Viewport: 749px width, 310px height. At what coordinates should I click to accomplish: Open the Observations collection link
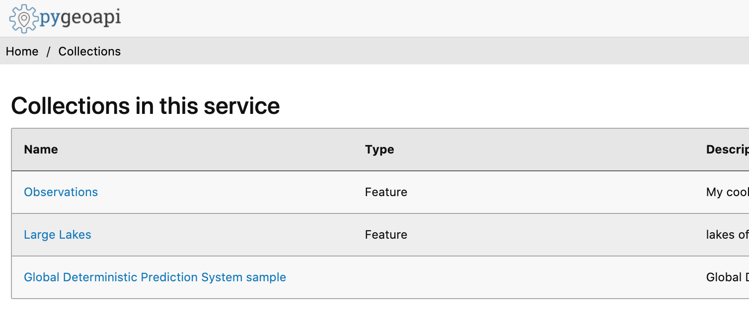click(x=61, y=192)
